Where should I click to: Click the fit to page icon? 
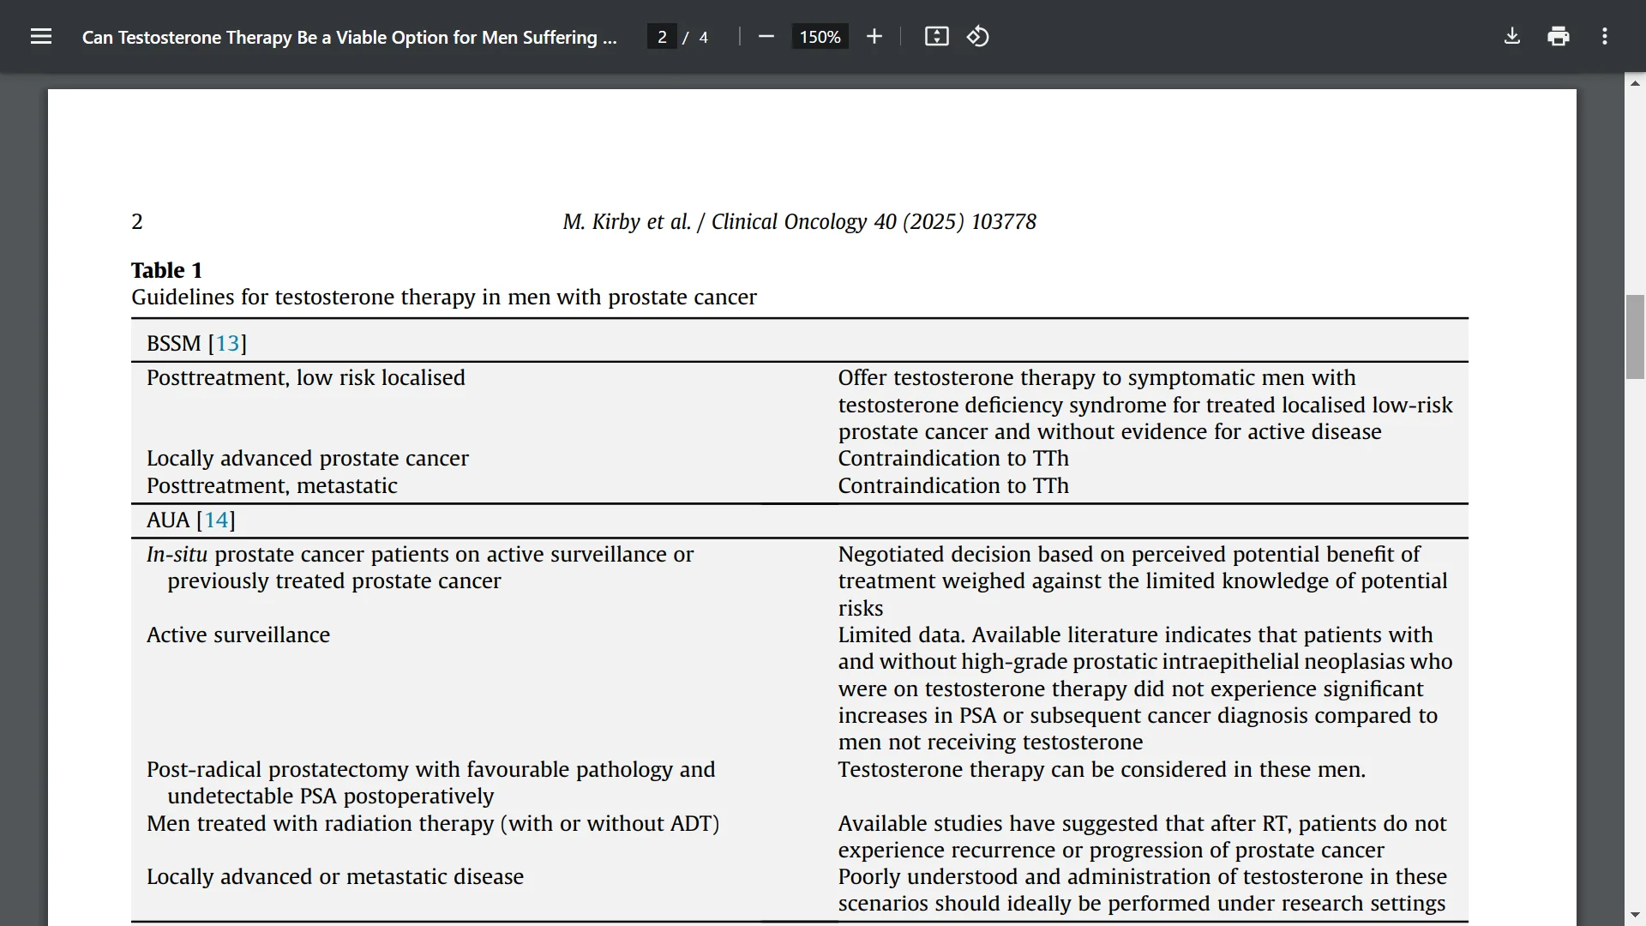tap(936, 37)
